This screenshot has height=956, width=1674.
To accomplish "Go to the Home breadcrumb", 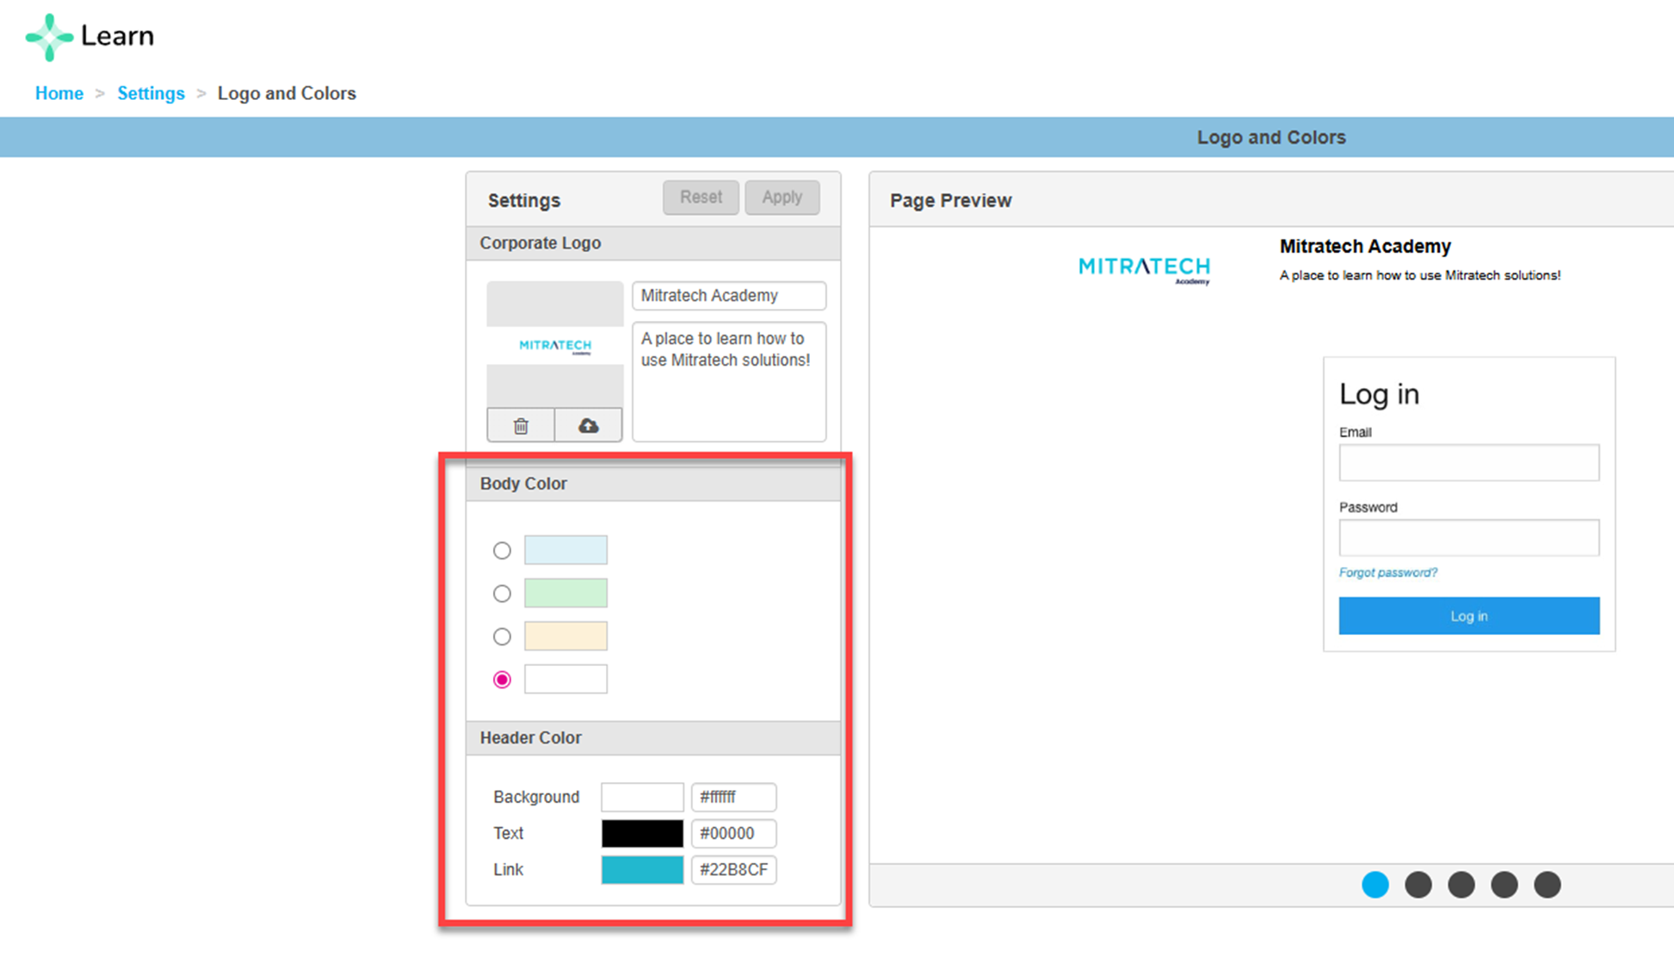I will click(59, 93).
